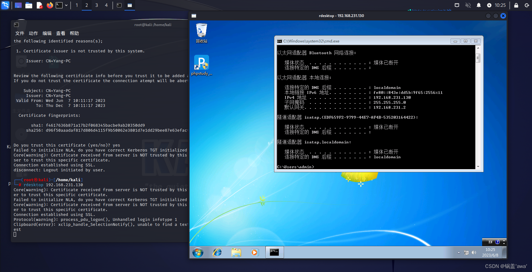
Task: Click IPv4 value 192.168.231.130 in cmd
Action: tap(392, 98)
